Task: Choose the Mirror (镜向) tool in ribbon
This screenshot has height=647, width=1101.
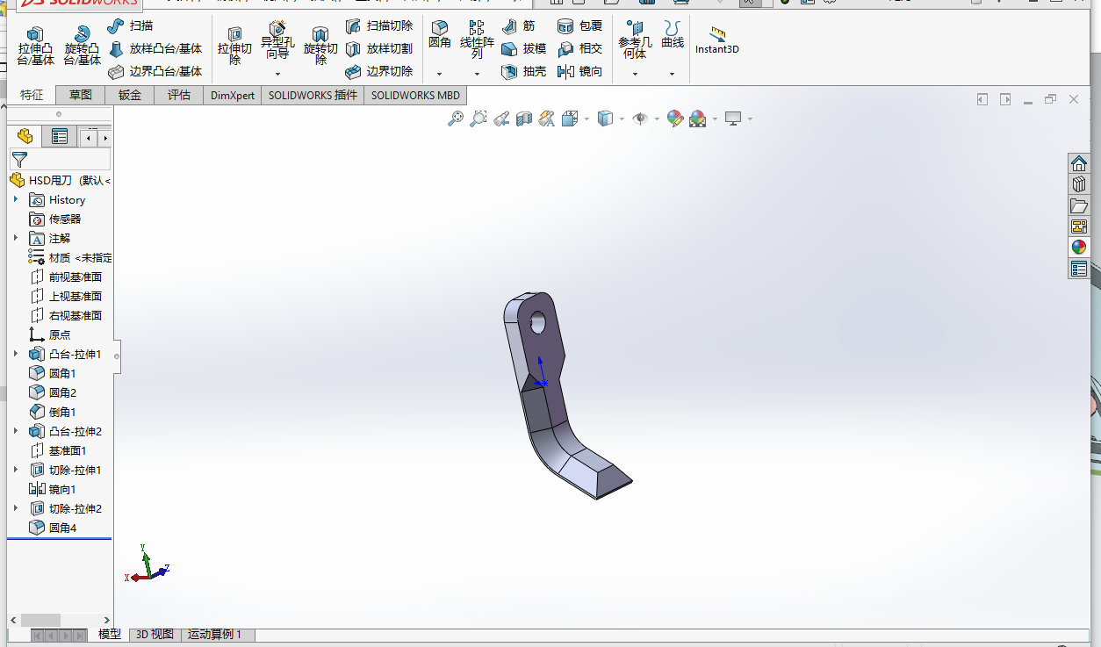Action: point(580,72)
